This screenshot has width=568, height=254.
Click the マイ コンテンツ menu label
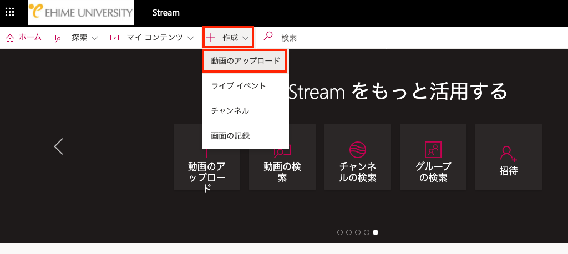tap(155, 38)
